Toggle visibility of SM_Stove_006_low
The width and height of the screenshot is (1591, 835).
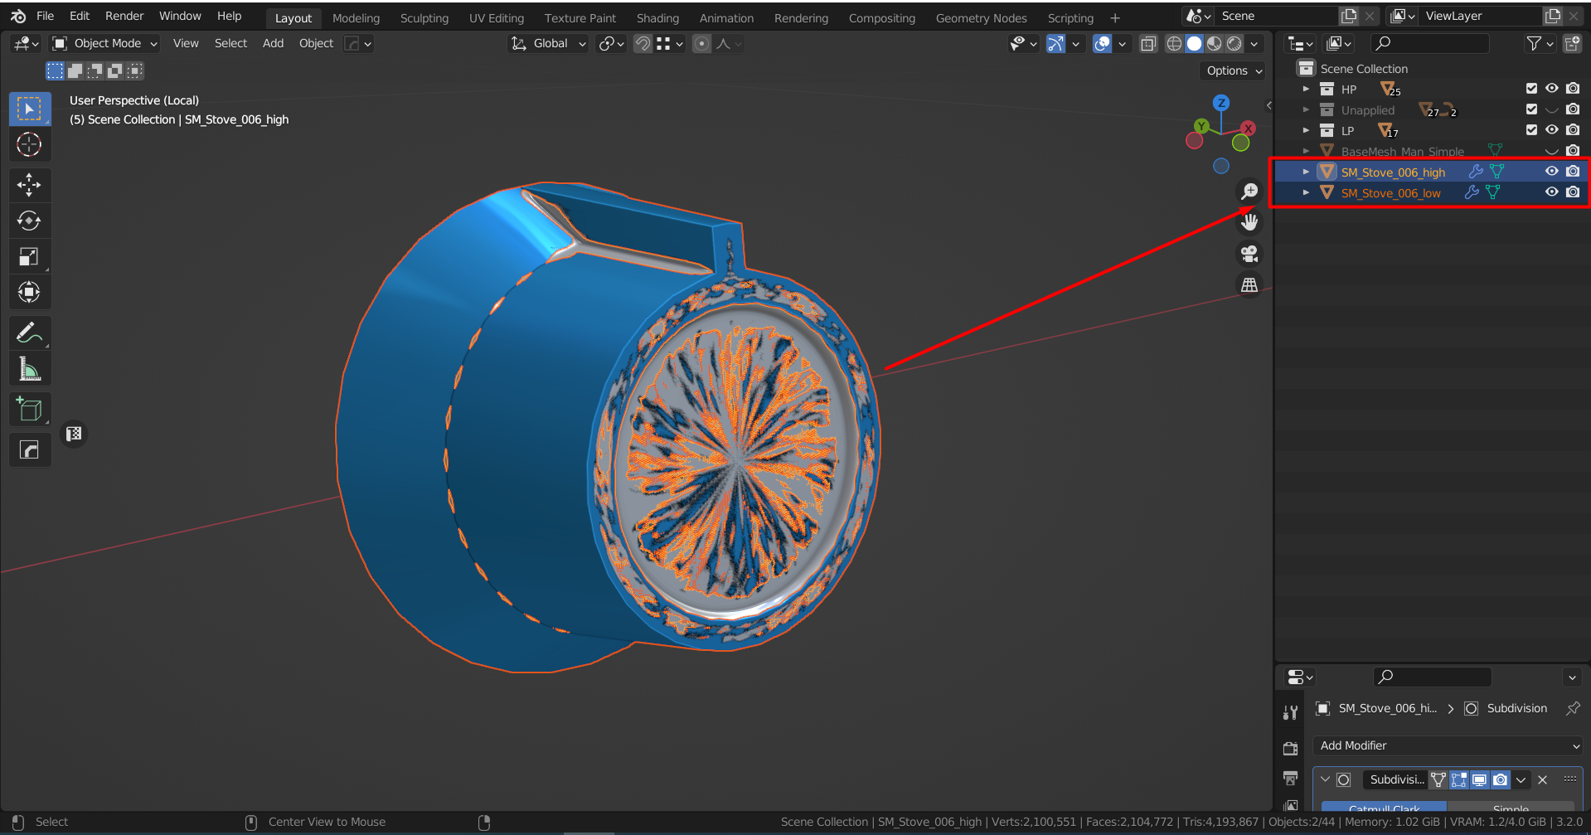coord(1551,192)
